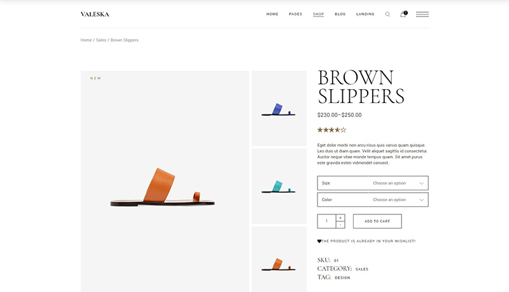Open the hamburger side menu icon

pyautogui.click(x=422, y=14)
